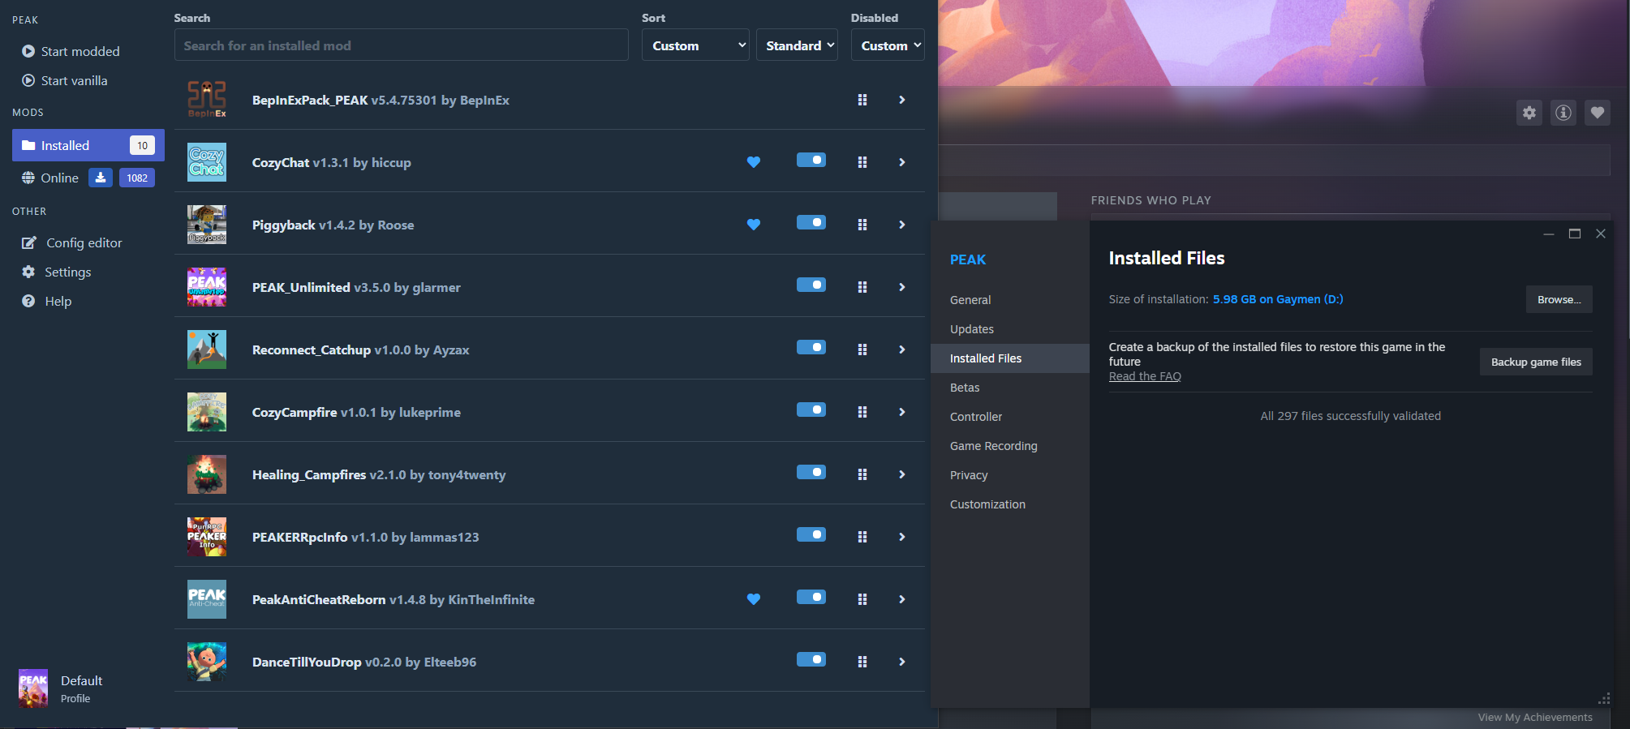Start the game vanilla
Image resolution: width=1630 pixels, height=729 pixels.
coord(65,80)
